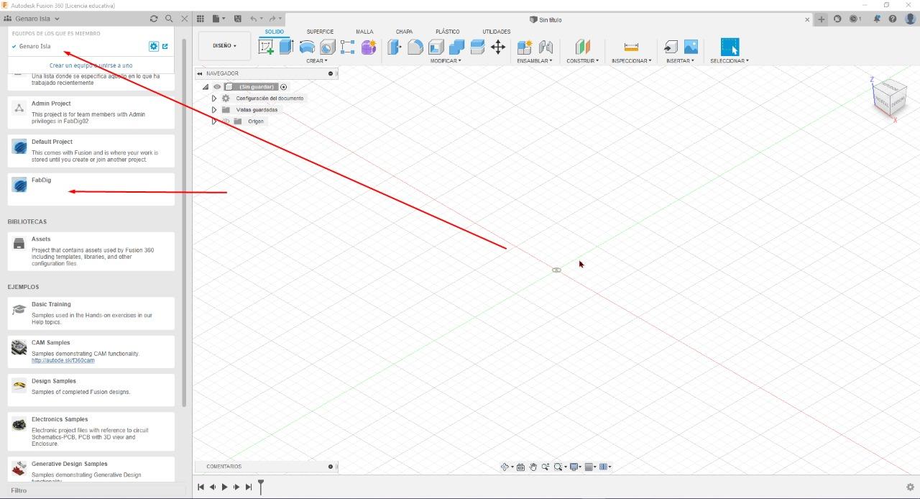
Task: Select the New Component tool
Action: pyautogui.click(x=525, y=47)
